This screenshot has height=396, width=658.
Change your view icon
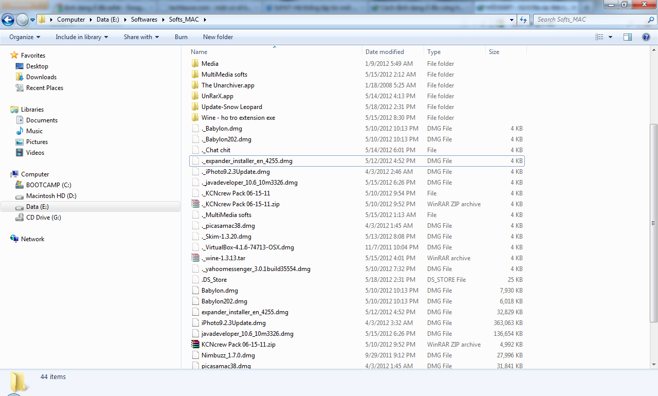tap(599, 37)
